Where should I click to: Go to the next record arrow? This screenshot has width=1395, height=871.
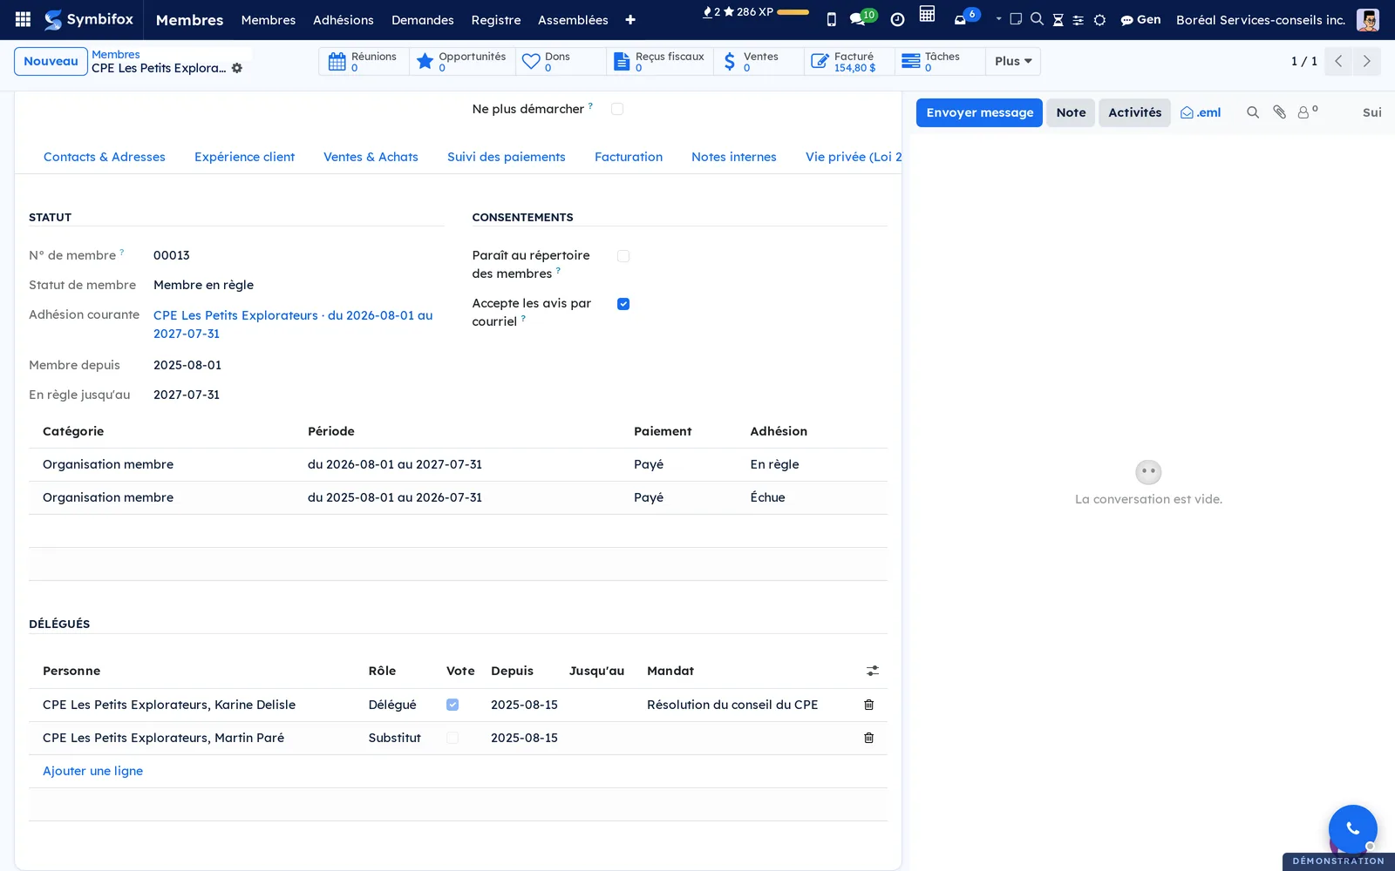1366,61
